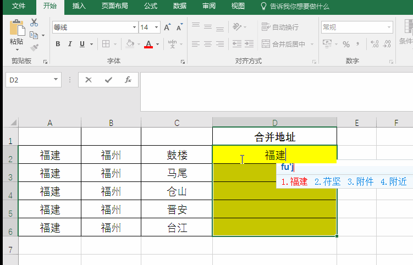The width and height of the screenshot is (413, 265).
Task: Switch to the 审阅 tab
Action: 209,6
